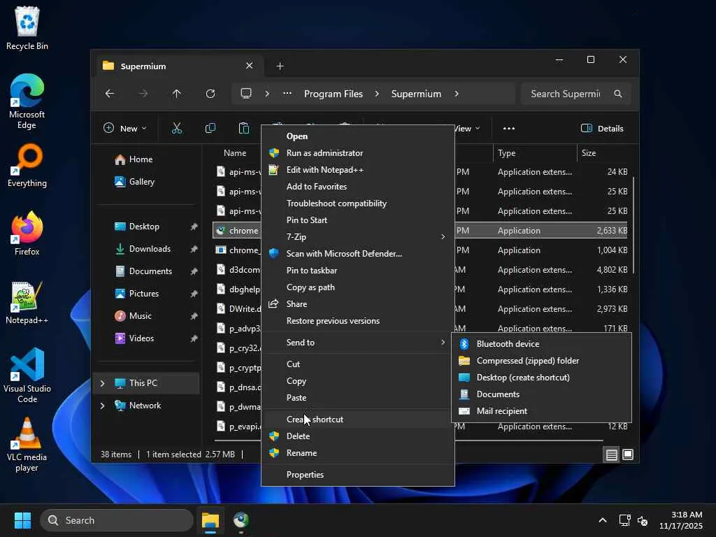This screenshot has width=716, height=537.
Task: Click Supermium browser icon on taskbar
Action: coord(241,520)
